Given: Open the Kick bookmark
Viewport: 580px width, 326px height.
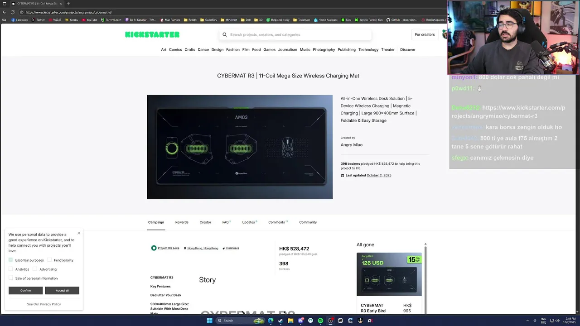Looking at the screenshot, I should point(346,20).
